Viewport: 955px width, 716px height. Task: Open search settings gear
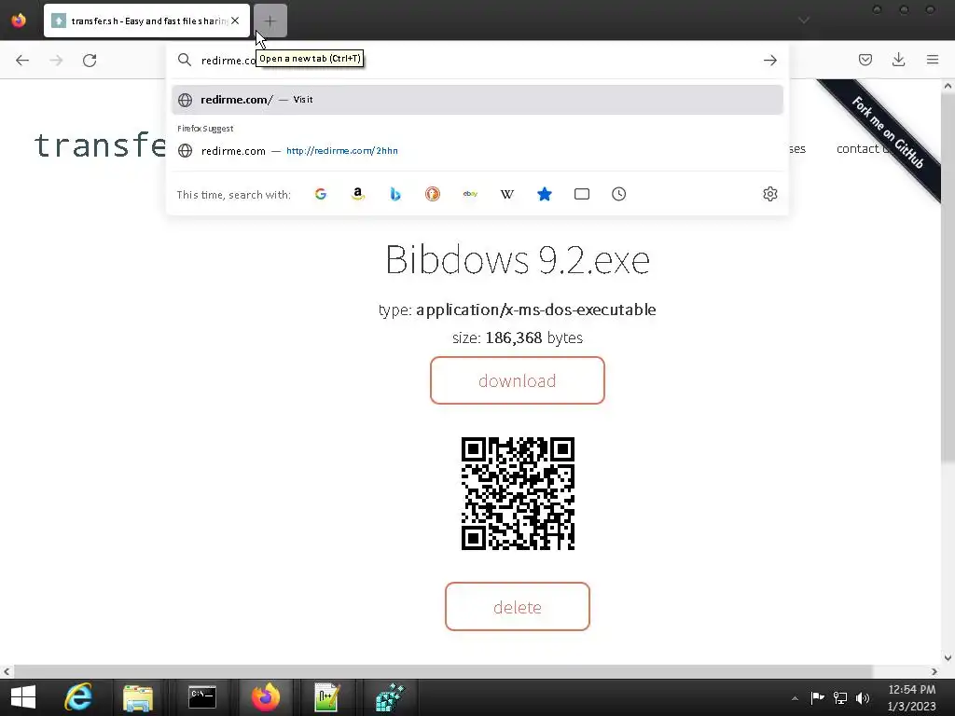769,194
